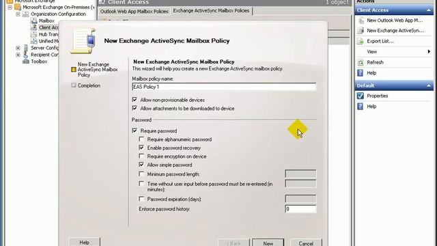This screenshot has height=246, width=437.
Task: Select Toolbox in the console tree
Action: pyautogui.click(x=39, y=61)
